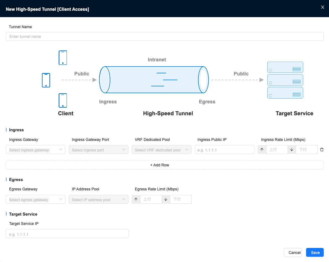Click the Ingress Public IP field
Image resolution: width=329 pixels, height=262 pixels.
pyautogui.click(x=224, y=150)
